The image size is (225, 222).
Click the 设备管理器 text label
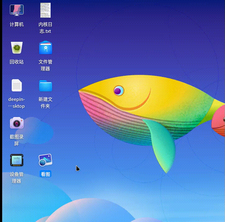(x=17, y=178)
